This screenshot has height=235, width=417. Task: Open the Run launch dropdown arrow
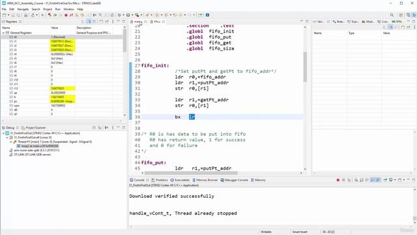pos(132,15)
